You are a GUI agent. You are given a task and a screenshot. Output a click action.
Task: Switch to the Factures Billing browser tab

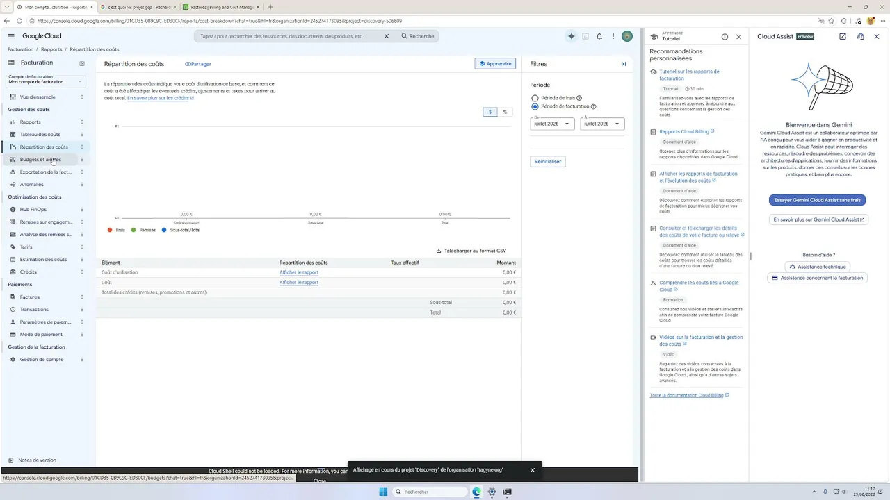(x=220, y=7)
